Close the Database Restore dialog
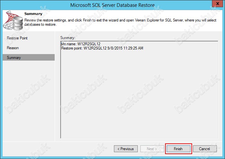The height and width of the screenshot is (159, 225). coord(218,4)
